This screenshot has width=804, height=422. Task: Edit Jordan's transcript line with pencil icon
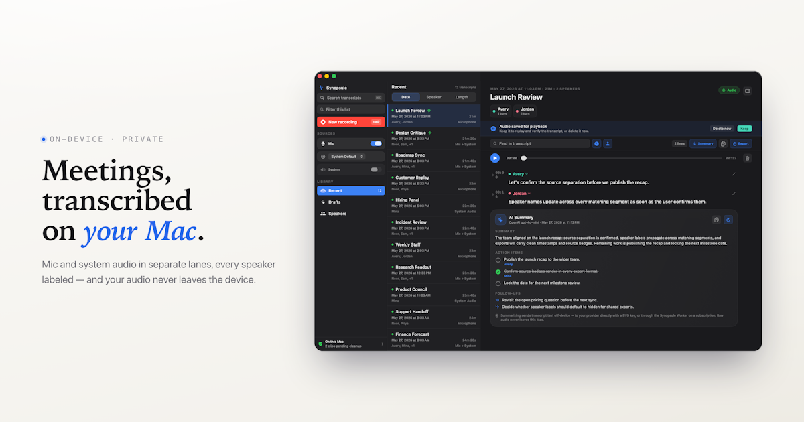coord(734,193)
